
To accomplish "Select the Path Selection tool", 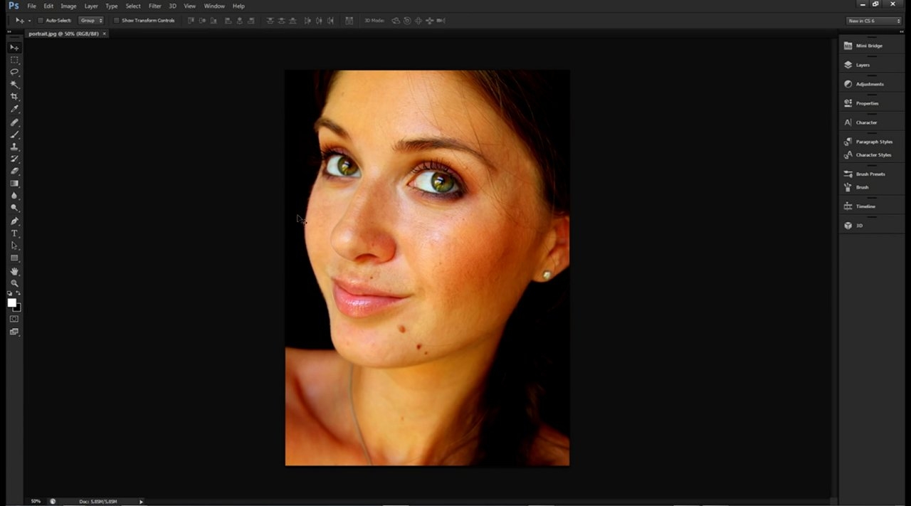I will click(14, 246).
